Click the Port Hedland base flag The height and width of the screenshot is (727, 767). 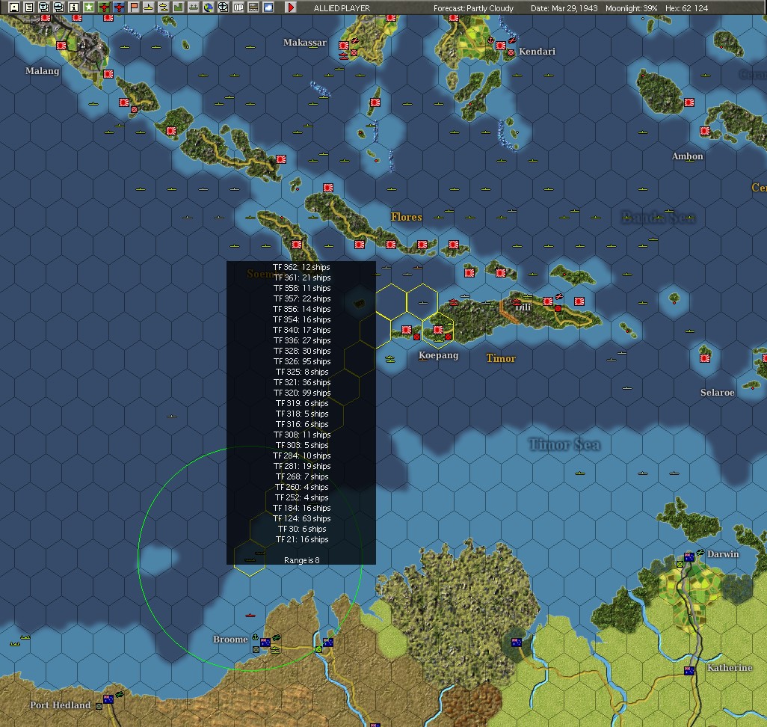pyautogui.click(x=108, y=699)
